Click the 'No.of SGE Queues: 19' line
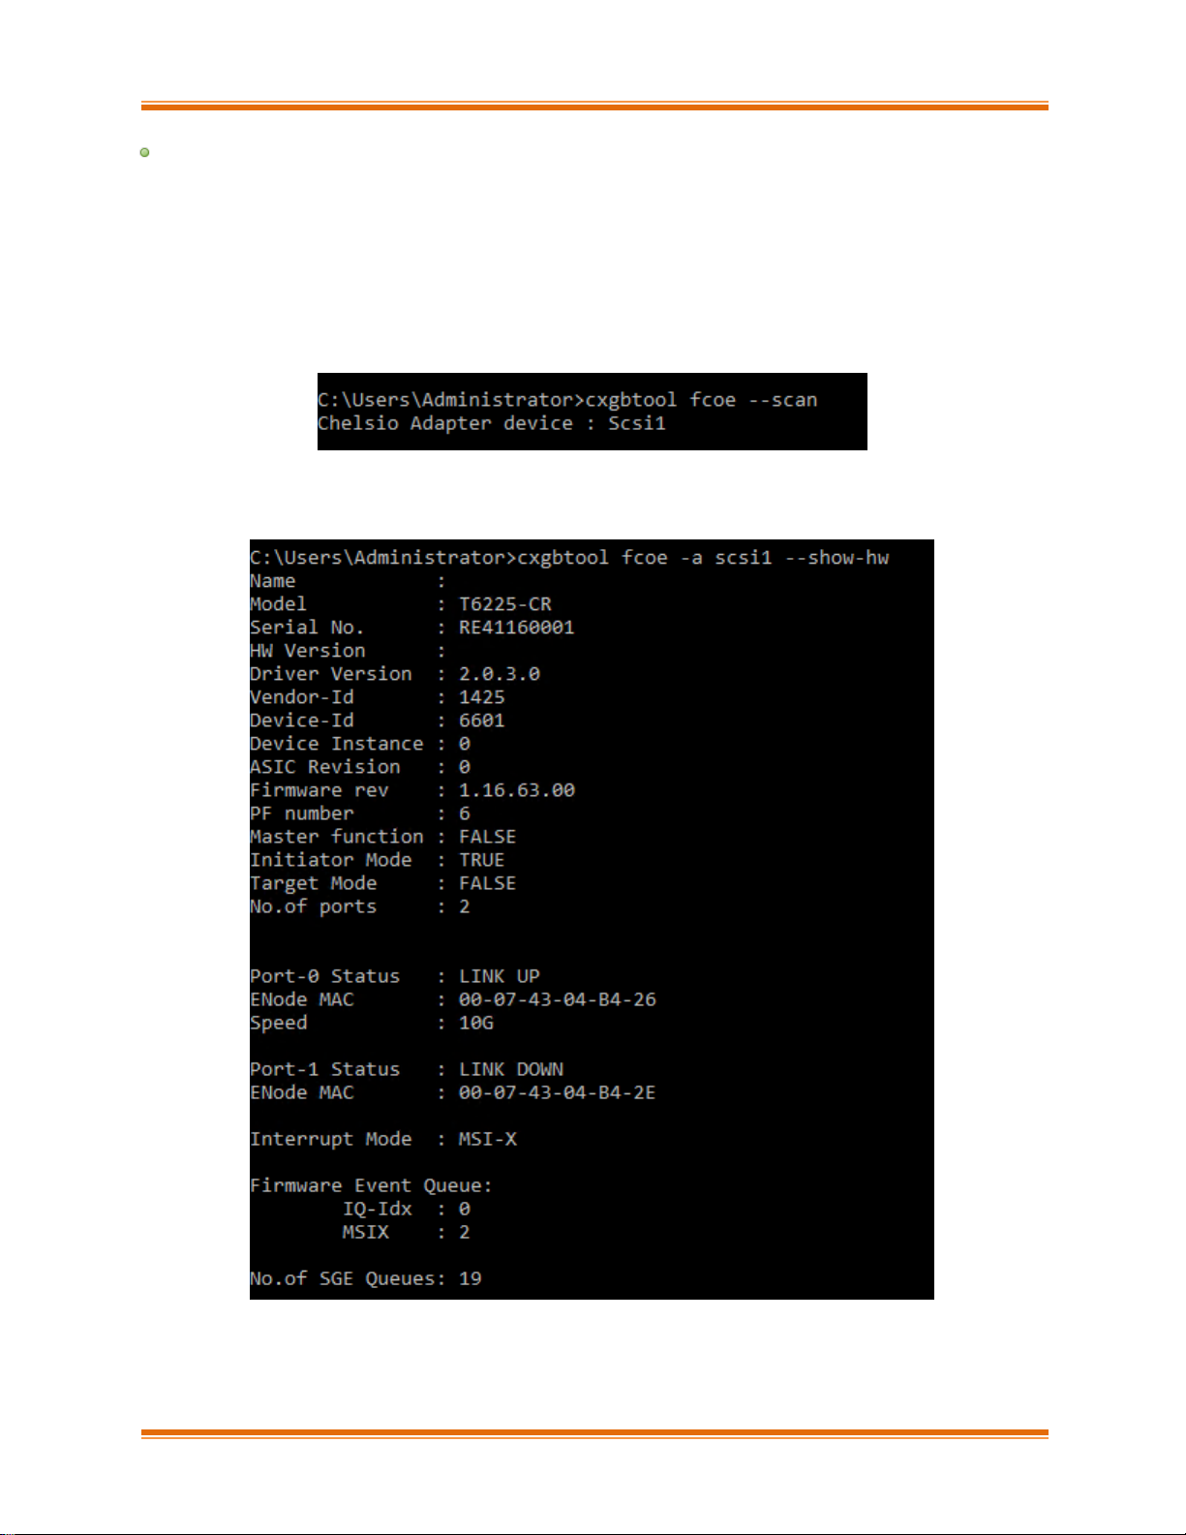 pyautogui.click(x=366, y=1278)
